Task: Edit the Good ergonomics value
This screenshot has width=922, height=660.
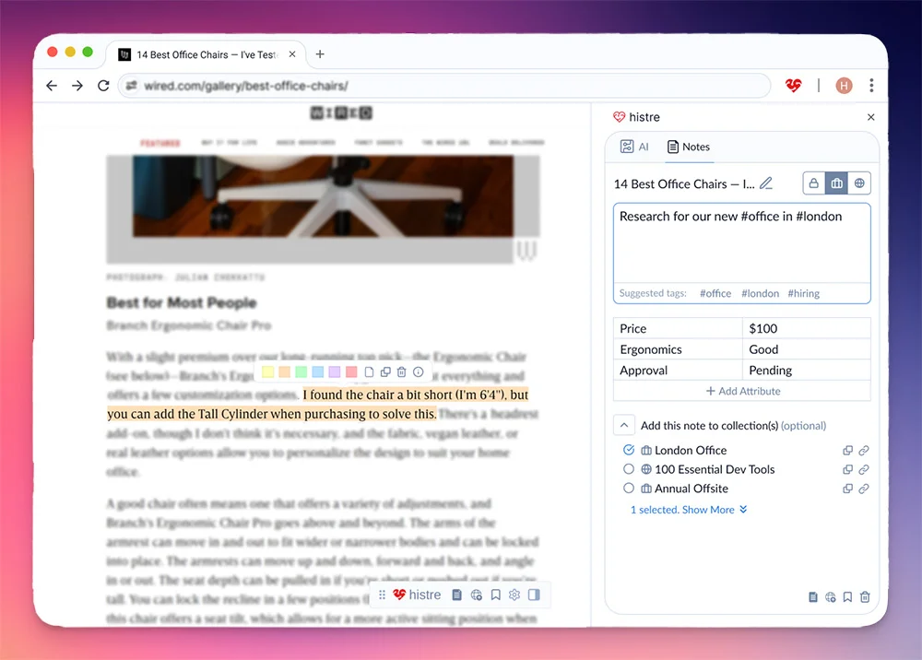Action: (806, 349)
